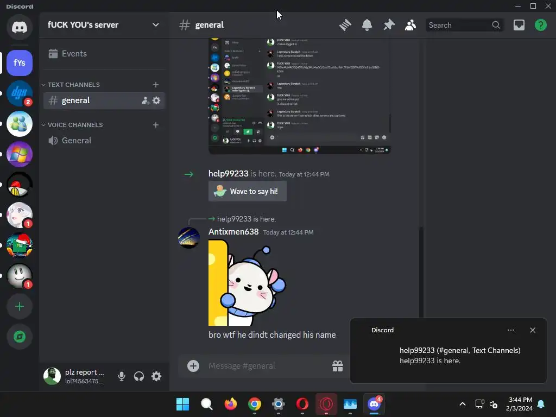Image resolution: width=556 pixels, height=417 pixels.
Task: Open the Santa hat server icon
Action: click(20, 245)
